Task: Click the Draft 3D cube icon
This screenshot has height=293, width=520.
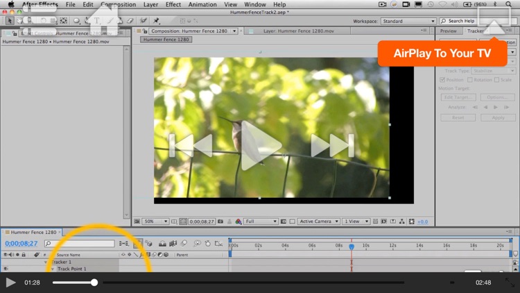Action: coord(148,244)
